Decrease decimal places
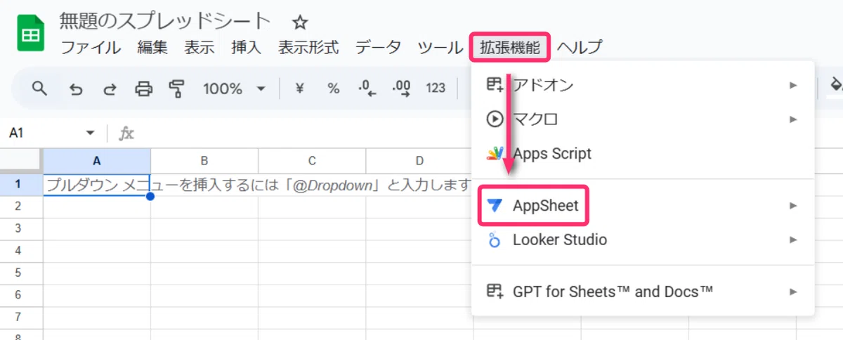 pos(367,89)
